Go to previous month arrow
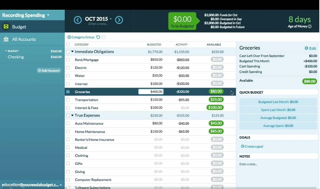Image resolution: width=320 pixels, height=189 pixels. click(78, 20)
